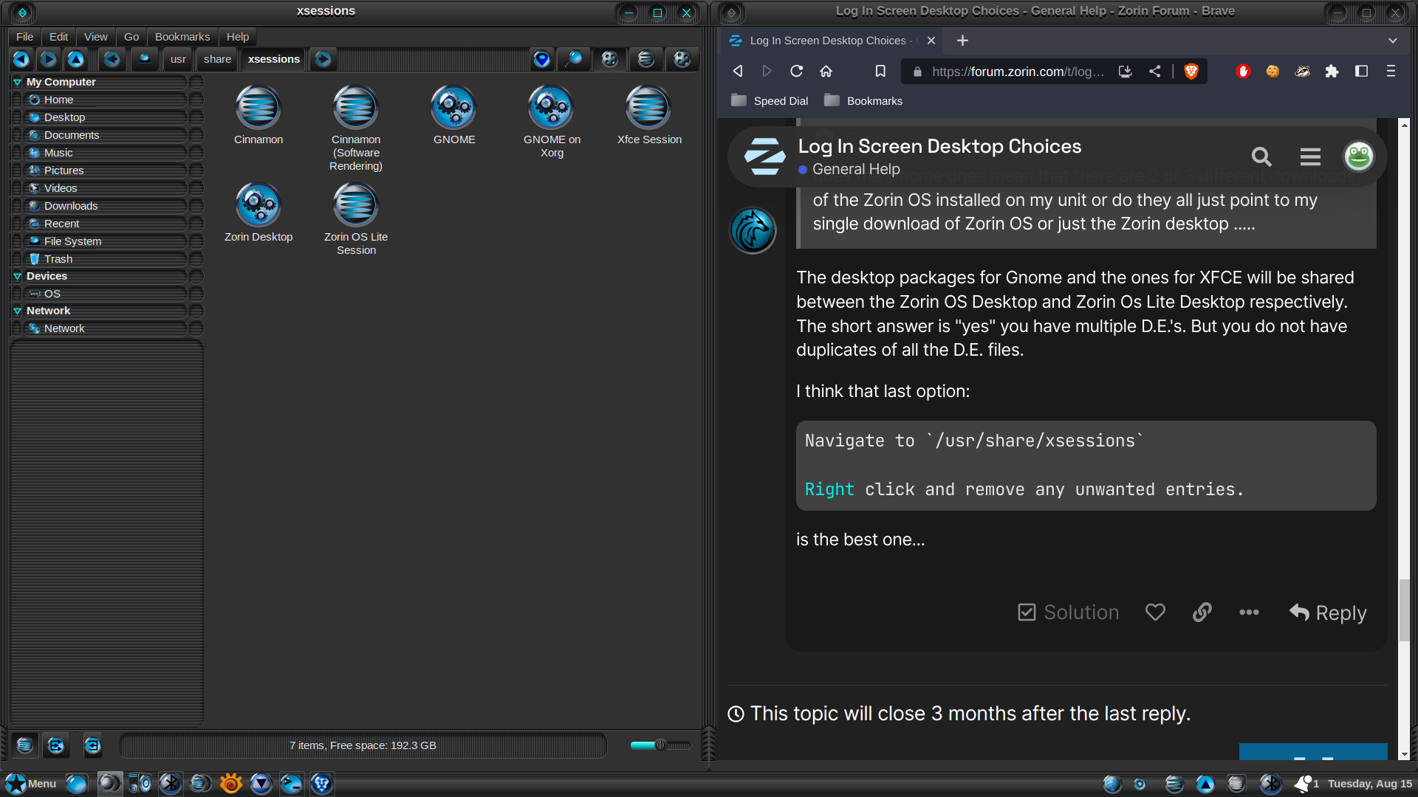
Task: Click the root filesystem path icon
Action: pyautogui.click(x=145, y=59)
